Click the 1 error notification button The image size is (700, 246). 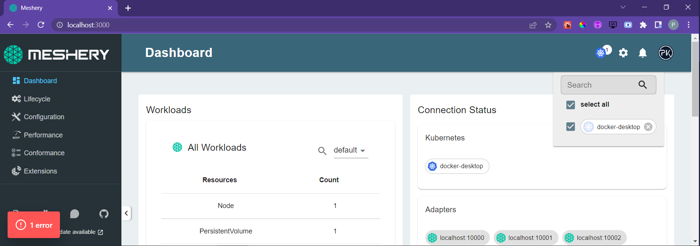pyautogui.click(x=34, y=225)
